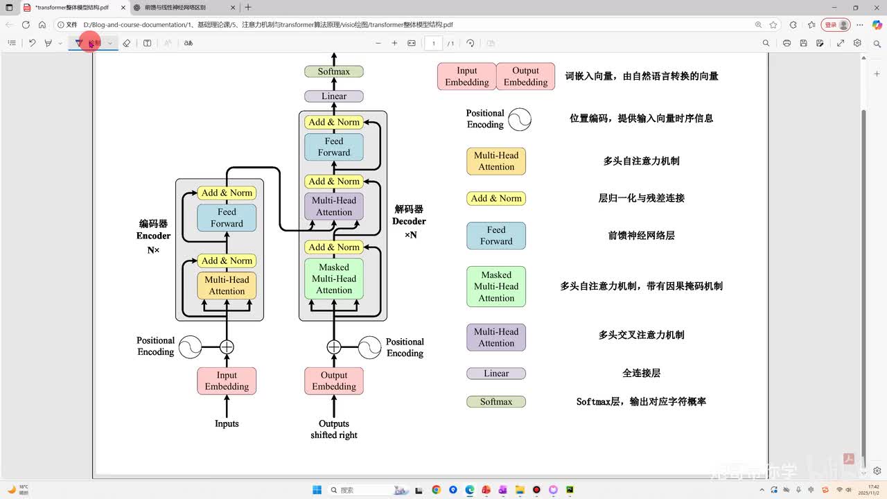Go to the browser home page
This screenshot has width=887, height=499.
pyautogui.click(x=42, y=24)
